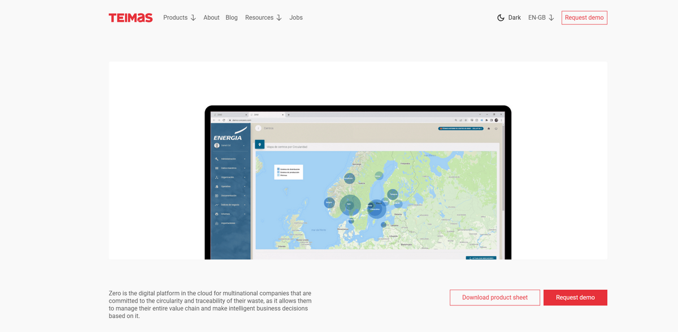Open the EN-GB language selector
678x332 pixels.
(x=541, y=18)
